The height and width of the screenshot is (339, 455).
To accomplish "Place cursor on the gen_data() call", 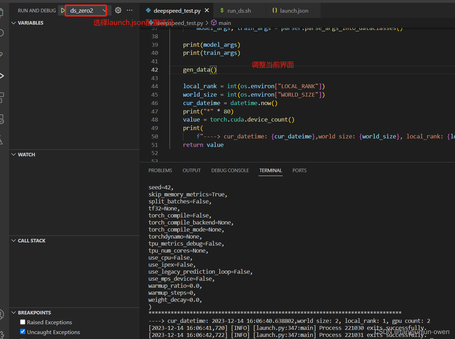I will pos(200,70).
